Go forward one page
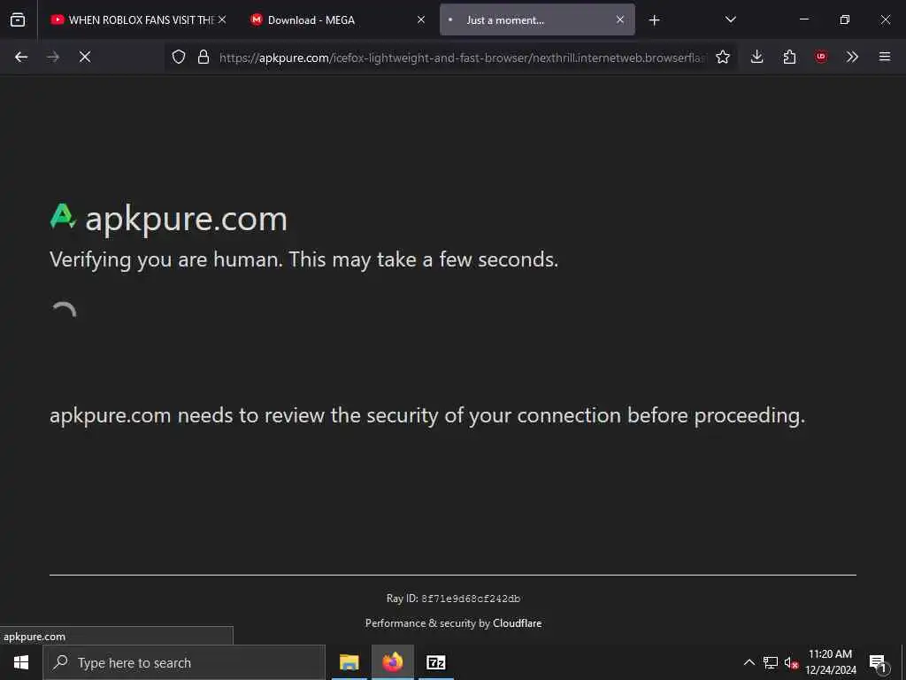Image resolution: width=906 pixels, height=680 pixels. (53, 57)
